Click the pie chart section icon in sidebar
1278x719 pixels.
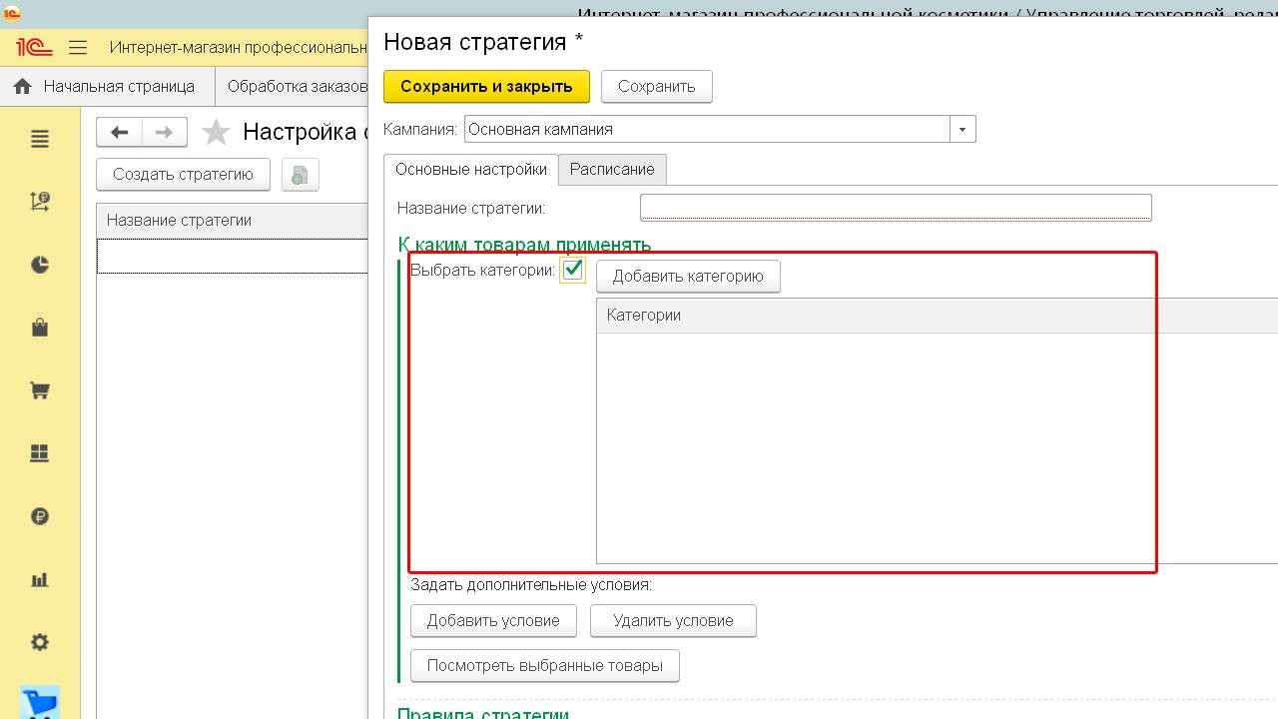pos(40,265)
